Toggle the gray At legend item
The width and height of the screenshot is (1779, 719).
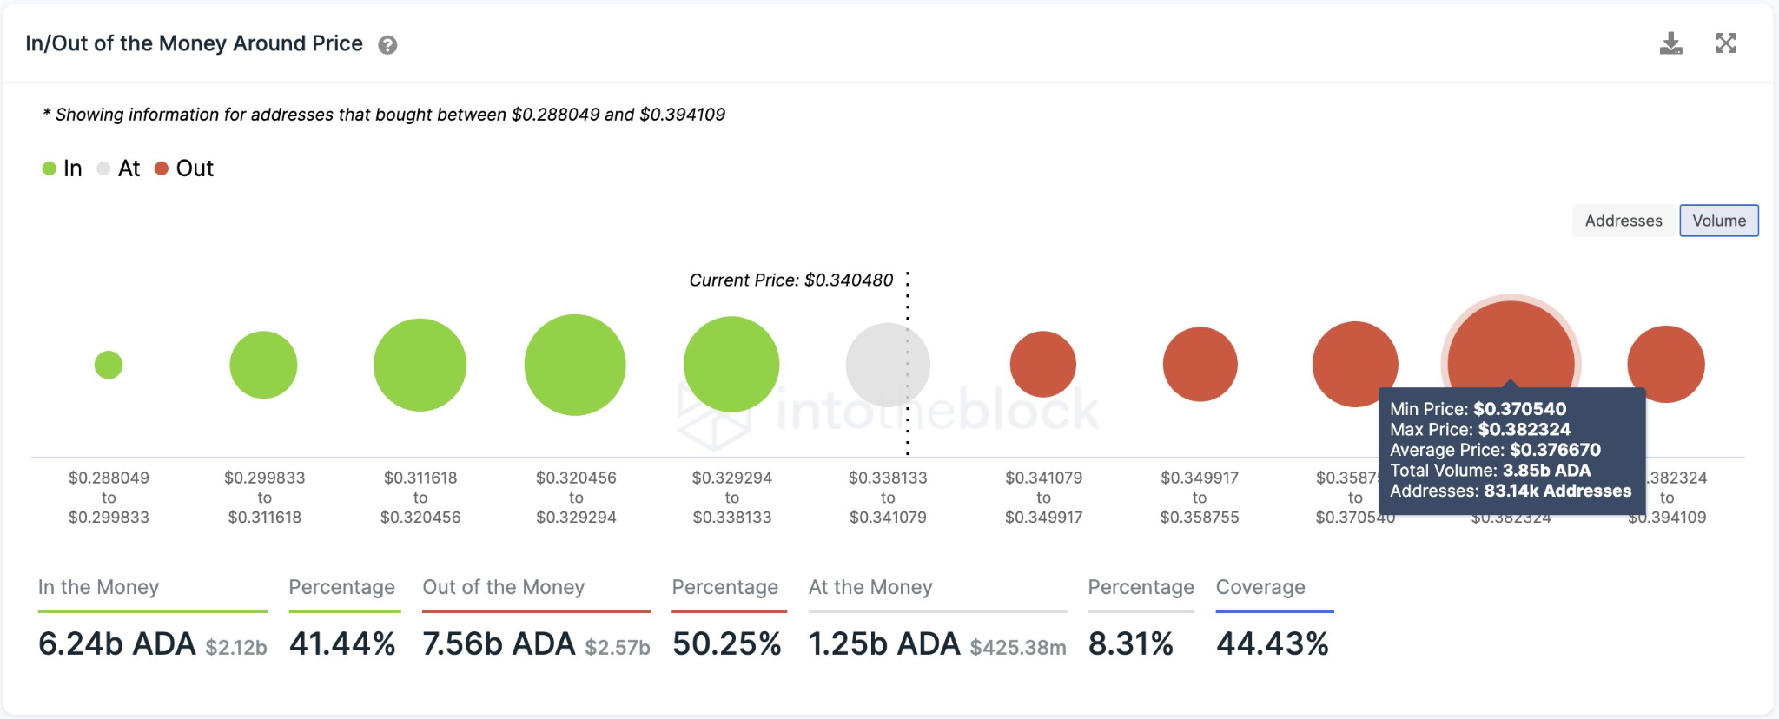[x=118, y=168]
